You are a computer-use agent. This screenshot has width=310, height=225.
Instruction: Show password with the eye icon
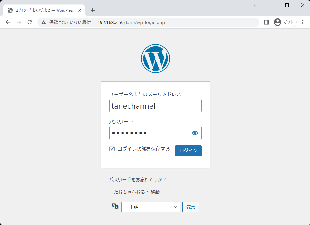click(x=195, y=133)
